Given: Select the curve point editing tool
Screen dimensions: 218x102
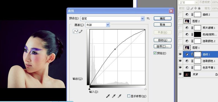Looking at the screenshot, I should [76, 31].
